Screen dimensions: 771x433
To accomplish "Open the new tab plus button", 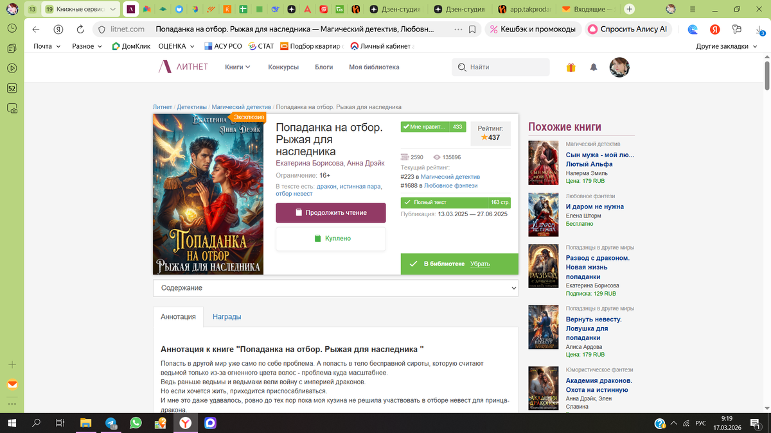I will (629, 9).
